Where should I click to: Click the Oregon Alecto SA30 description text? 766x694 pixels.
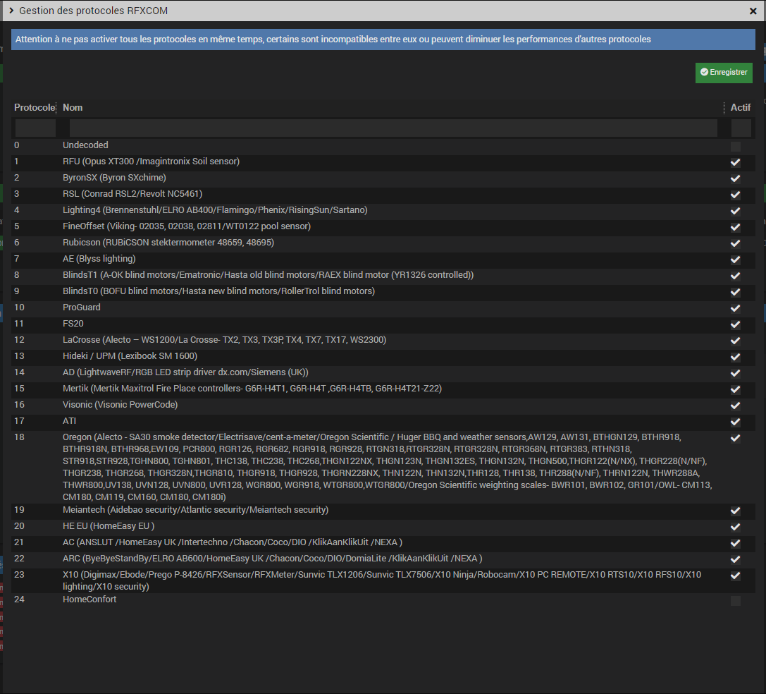coord(388,467)
